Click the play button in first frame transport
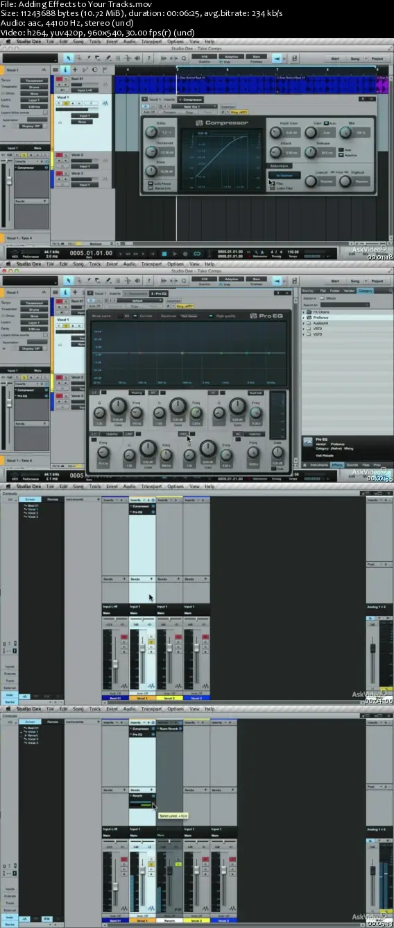This screenshot has height=928, width=394. point(175,253)
